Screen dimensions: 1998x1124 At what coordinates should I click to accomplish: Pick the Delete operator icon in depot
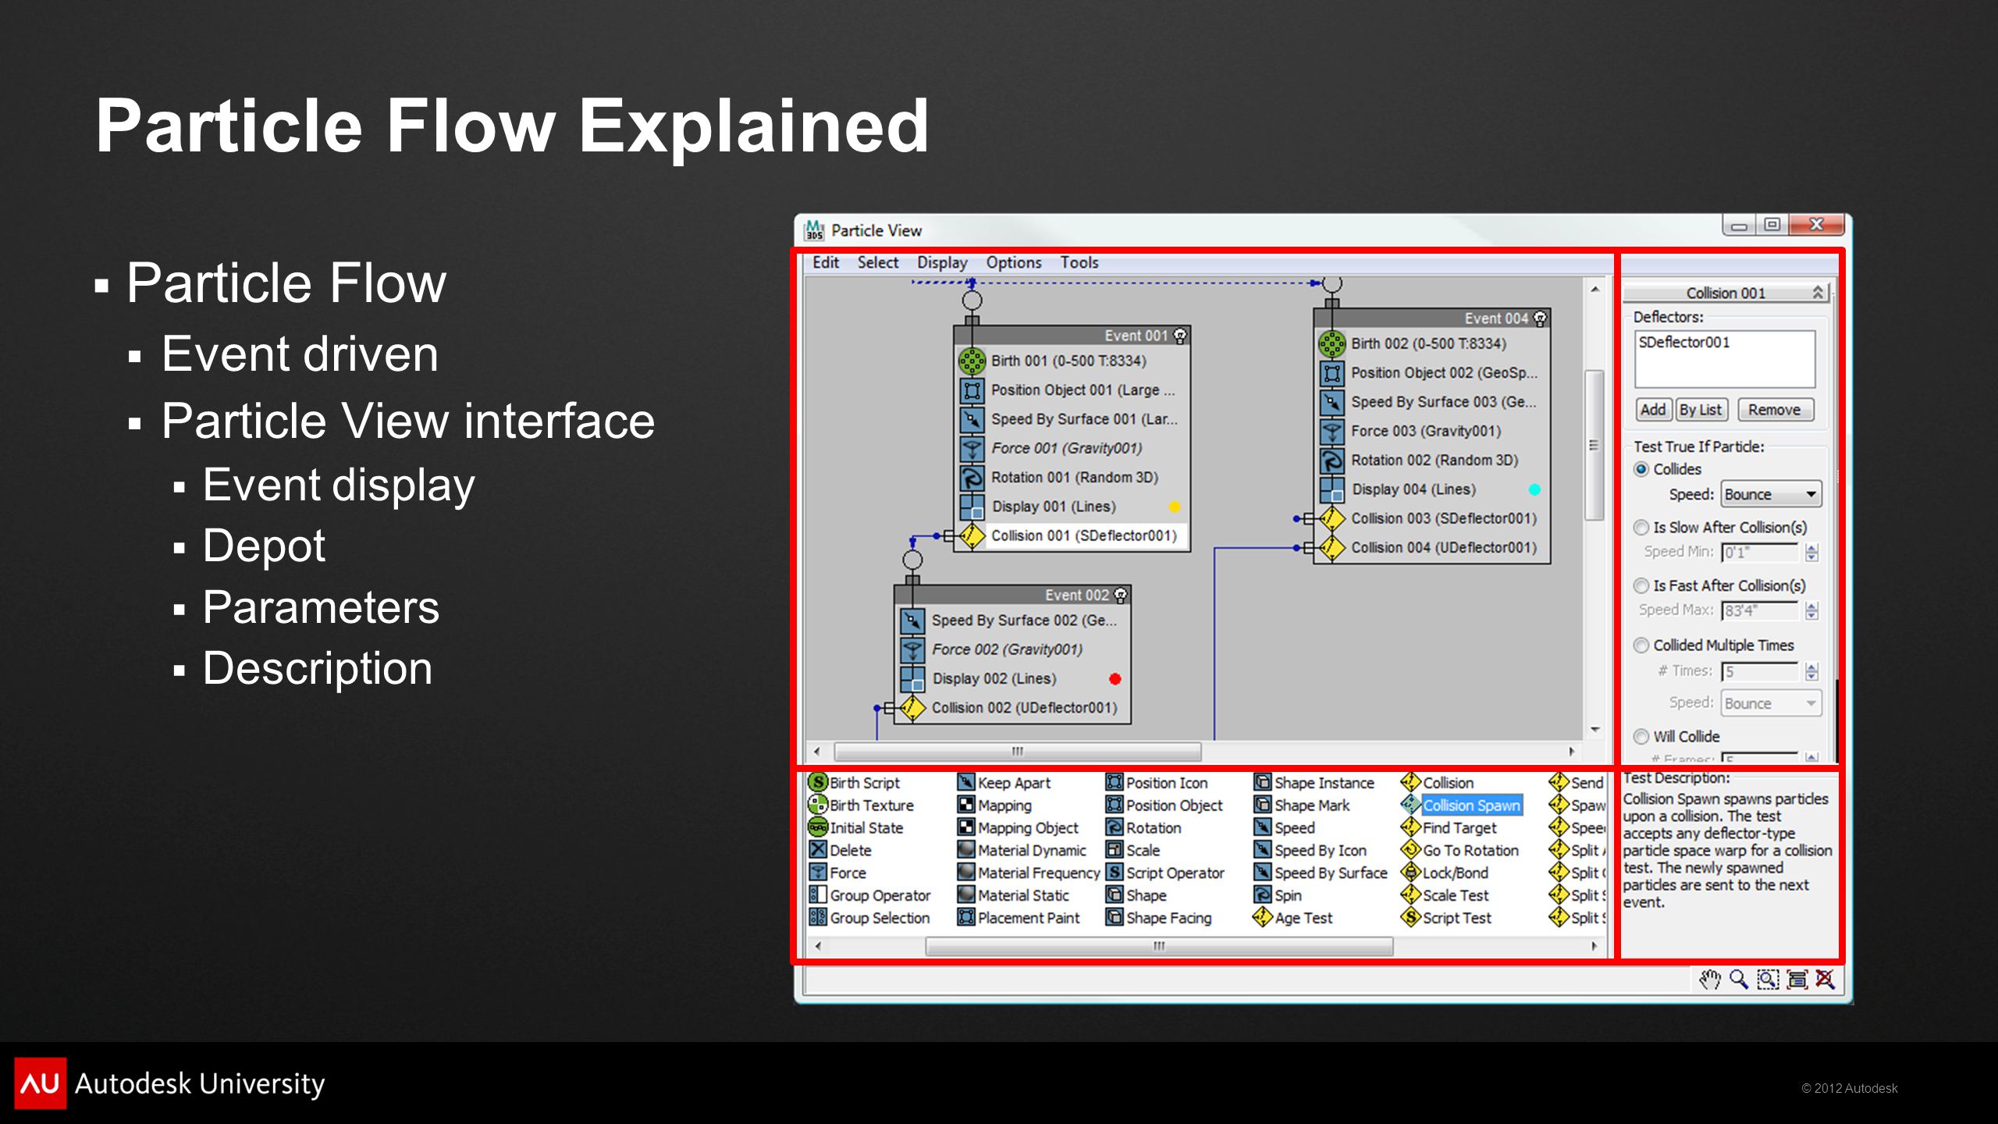point(817,849)
